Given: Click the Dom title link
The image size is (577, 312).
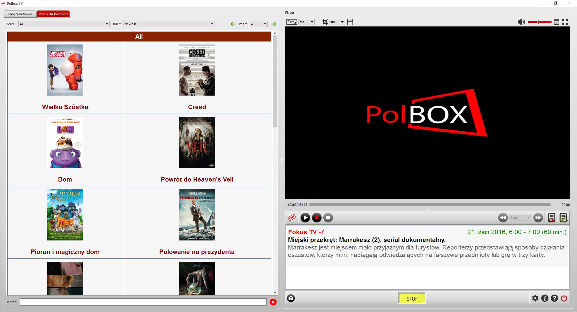Looking at the screenshot, I should pos(65,179).
